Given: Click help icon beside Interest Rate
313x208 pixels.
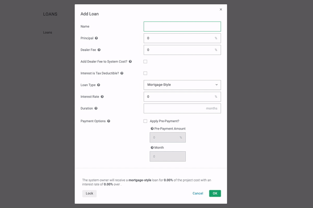Looking at the screenshot, I should (102, 97).
